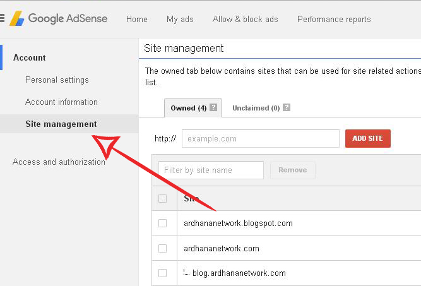Focus the Filter by site name field

(211, 170)
